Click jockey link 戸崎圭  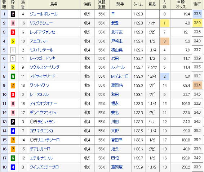117,41
